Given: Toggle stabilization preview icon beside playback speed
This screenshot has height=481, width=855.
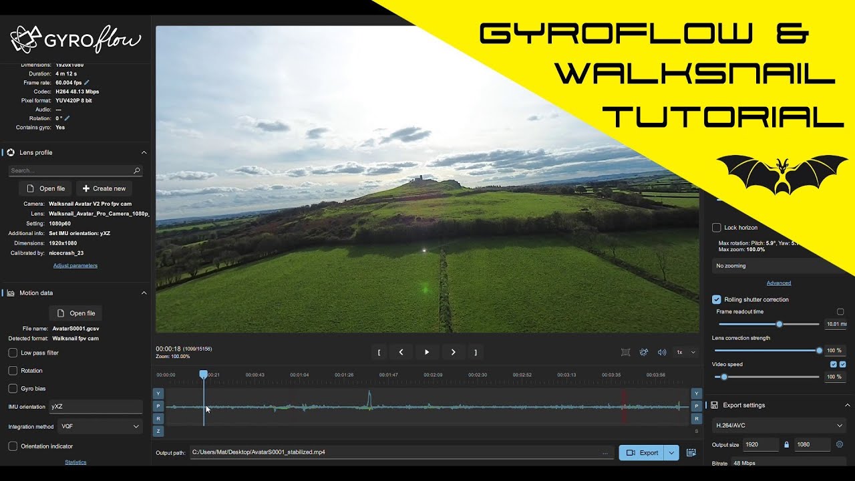Looking at the screenshot, I should click(x=625, y=352).
